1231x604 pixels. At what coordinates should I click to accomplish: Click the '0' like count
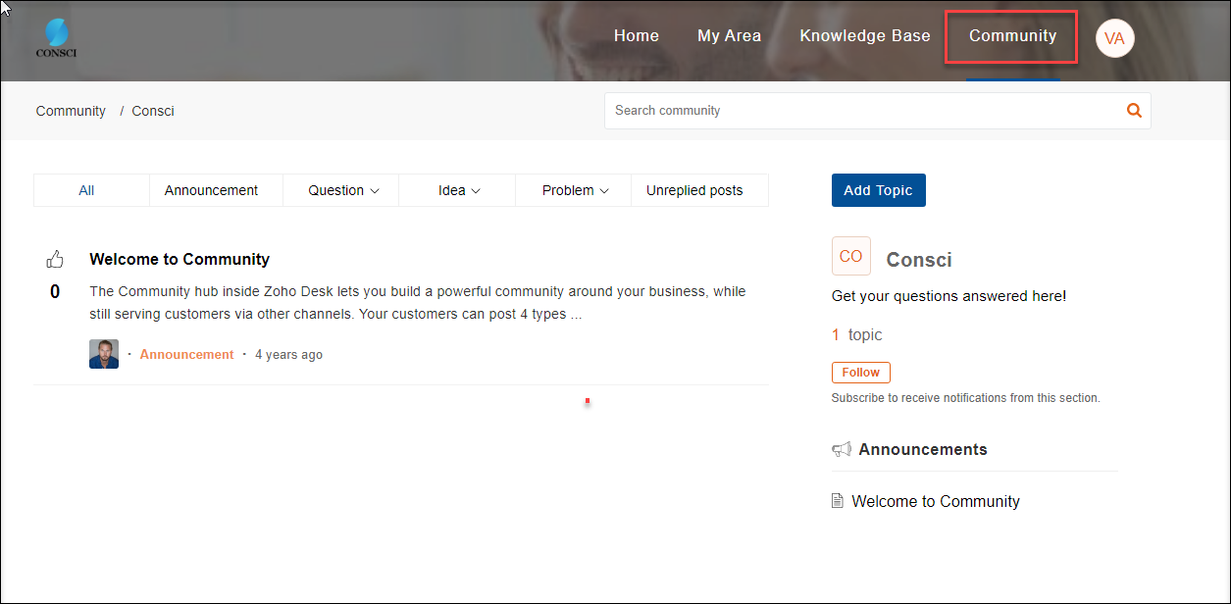55,291
